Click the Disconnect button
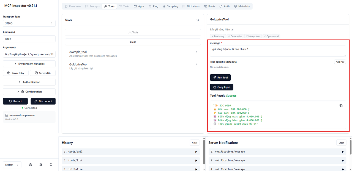This screenshot has width=352, height=171. [43, 101]
